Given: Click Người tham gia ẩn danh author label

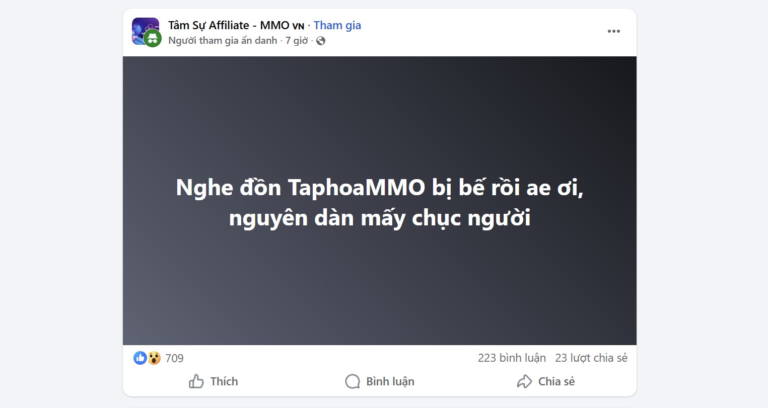Looking at the screenshot, I should click(223, 40).
